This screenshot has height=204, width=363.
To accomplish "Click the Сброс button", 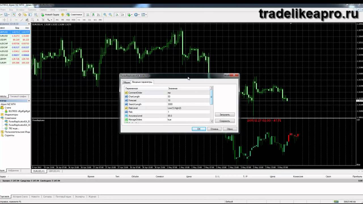I will [x=230, y=129].
